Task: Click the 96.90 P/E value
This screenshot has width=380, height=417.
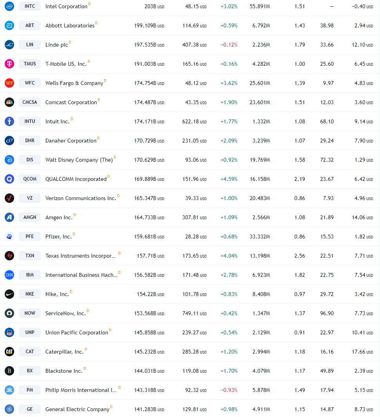Action: [327, 313]
